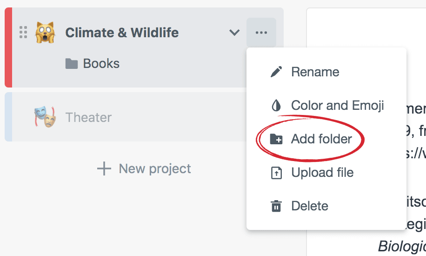Click the trash can Delete icon
The width and height of the screenshot is (426, 256).
(x=276, y=206)
